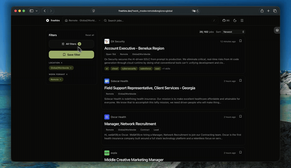Click the Lead tag on Oscar Health job
291x168 pixels.
[156, 130]
